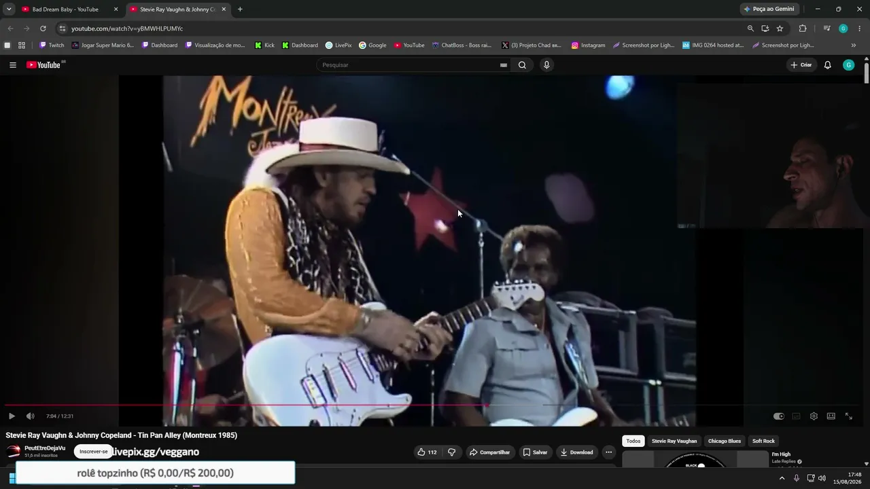Click the Peça ao Gemini button

coord(769,10)
